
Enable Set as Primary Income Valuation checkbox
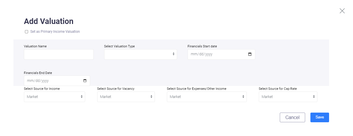click(x=27, y=32)
